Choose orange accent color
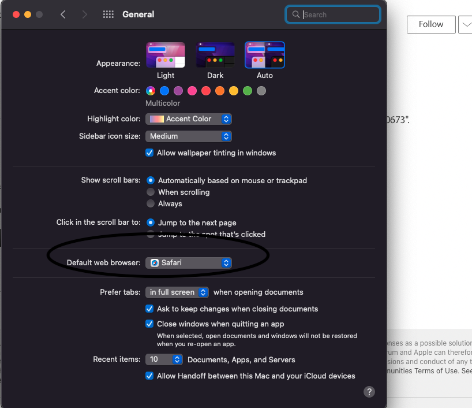The height and width of the screenshot is (408, 472). pos(220,91)
